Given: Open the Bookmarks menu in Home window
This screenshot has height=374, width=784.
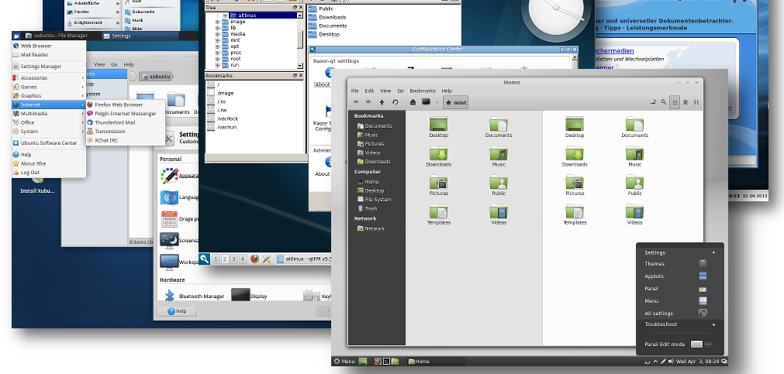Looking at the screenshot, I should pos(423,91).
